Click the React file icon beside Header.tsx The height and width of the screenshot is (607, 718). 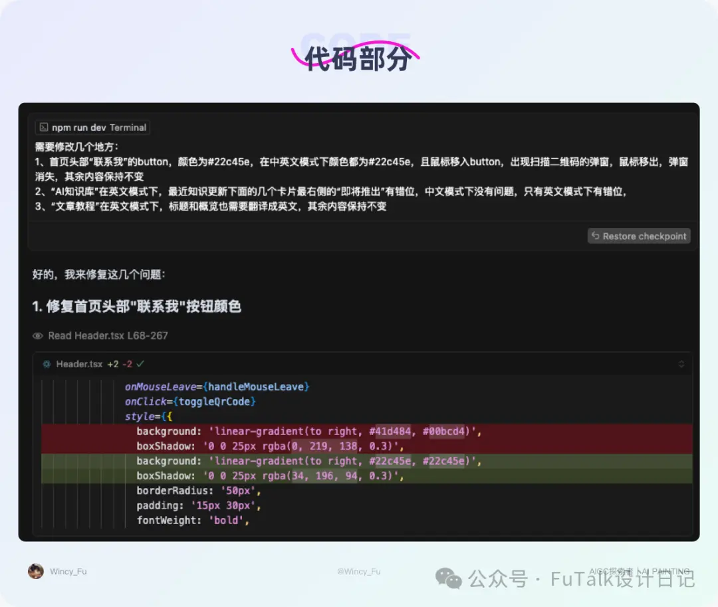click(47, 364)
